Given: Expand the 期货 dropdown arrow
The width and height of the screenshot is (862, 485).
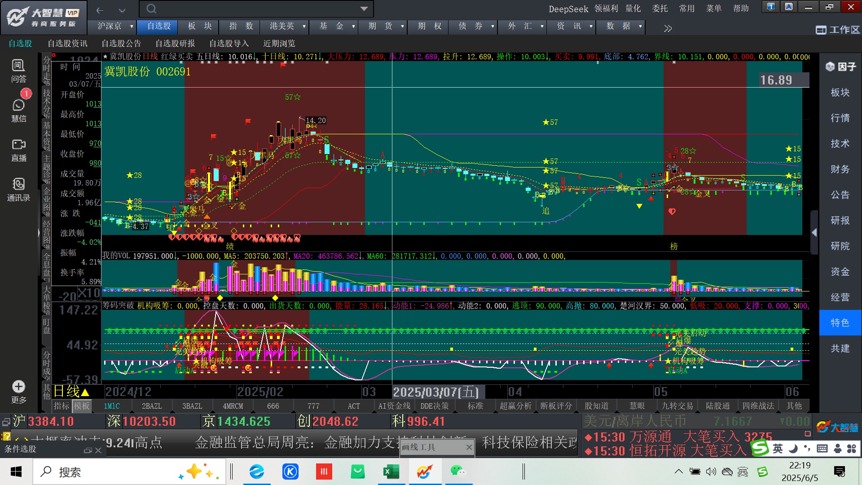Looking at the screenshot, I should pyautogui.click(x=402, y=26).
